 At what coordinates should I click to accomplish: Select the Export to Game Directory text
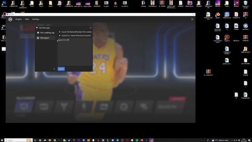pos(76,35)
